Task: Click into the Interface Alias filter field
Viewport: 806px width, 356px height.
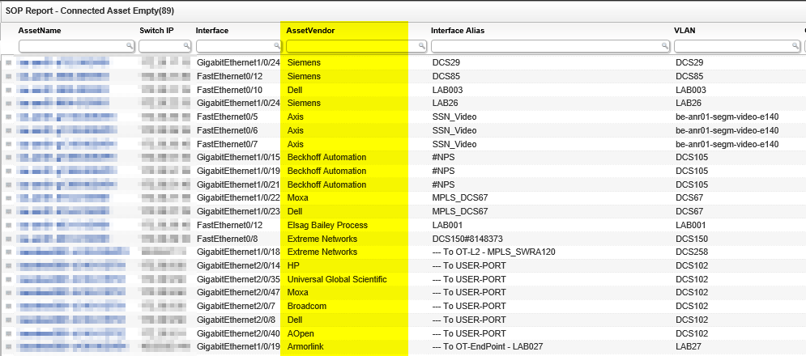Action: point(543,46)
